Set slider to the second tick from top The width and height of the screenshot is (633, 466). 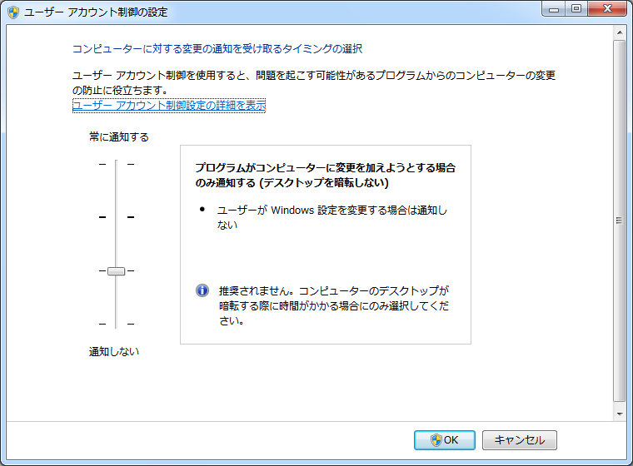coord(116,217)
